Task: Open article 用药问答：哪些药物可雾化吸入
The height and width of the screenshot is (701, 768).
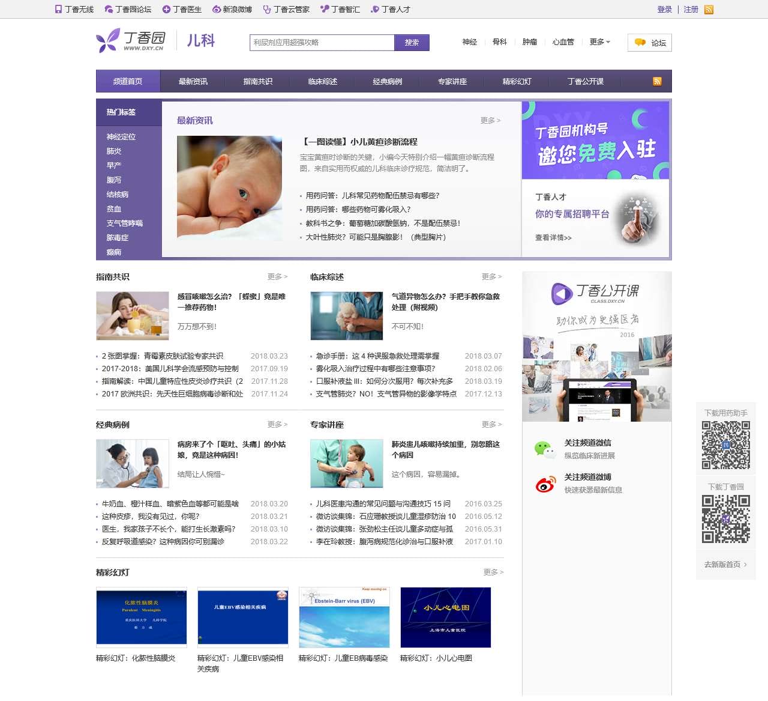Action: (358, 209)
